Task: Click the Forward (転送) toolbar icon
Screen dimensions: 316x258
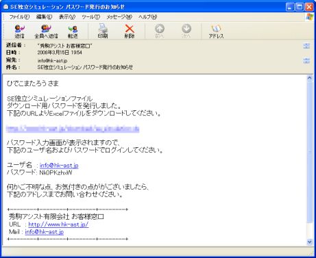Action: click(73, 31)
